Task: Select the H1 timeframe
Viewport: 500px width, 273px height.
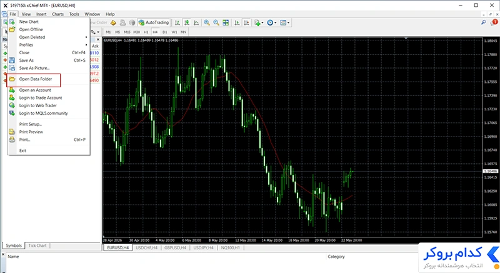Action: click(x=146, y=32)
